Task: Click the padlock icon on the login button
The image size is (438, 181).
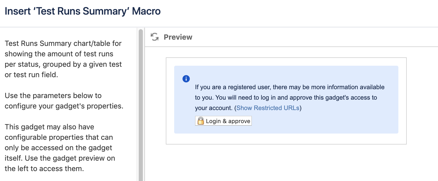Action: (x=200, y=121)
